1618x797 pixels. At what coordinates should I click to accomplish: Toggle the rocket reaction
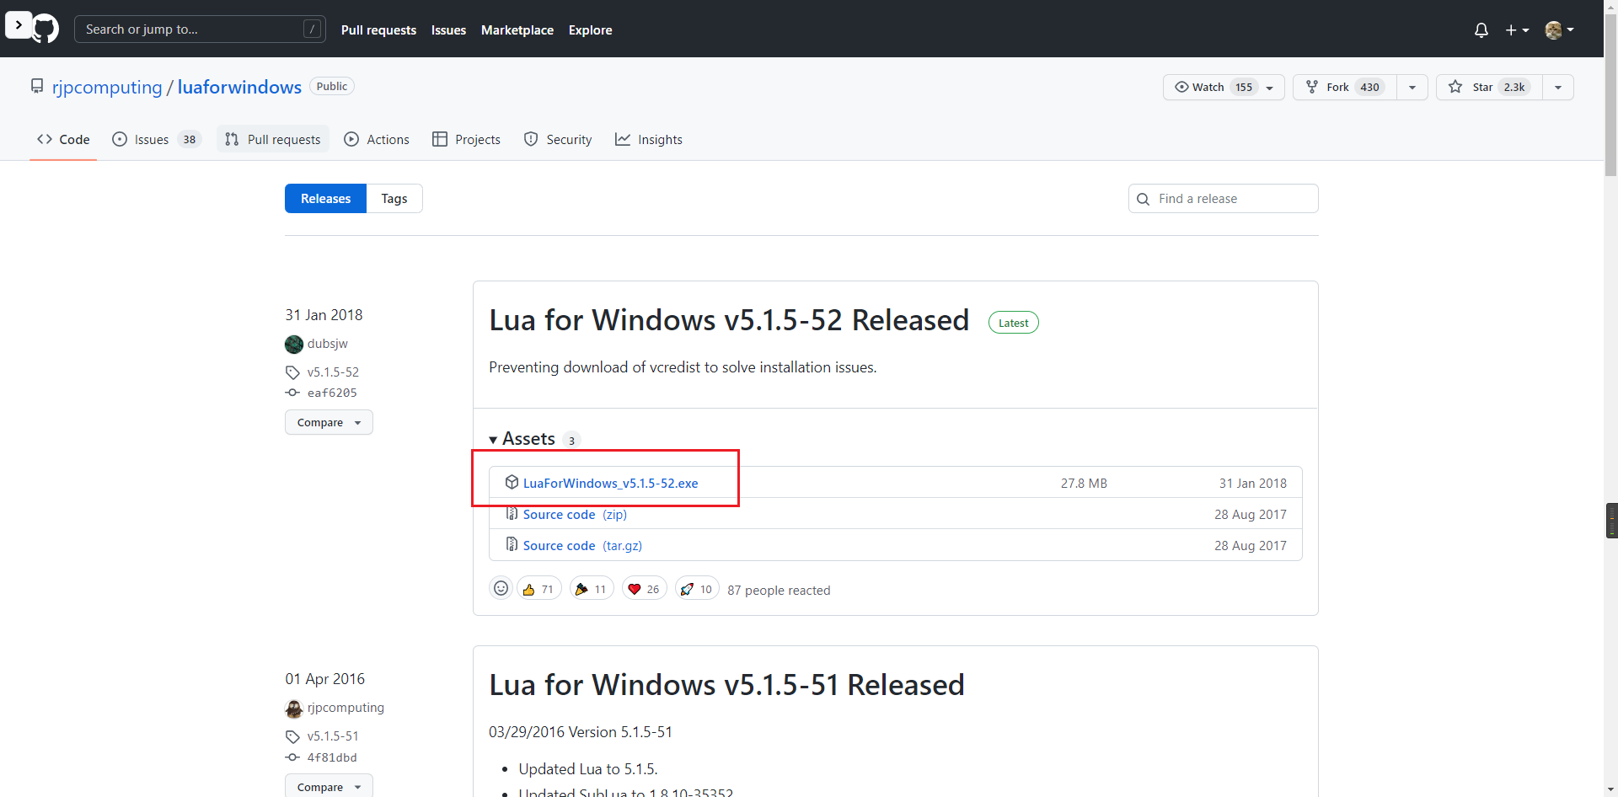697,588
